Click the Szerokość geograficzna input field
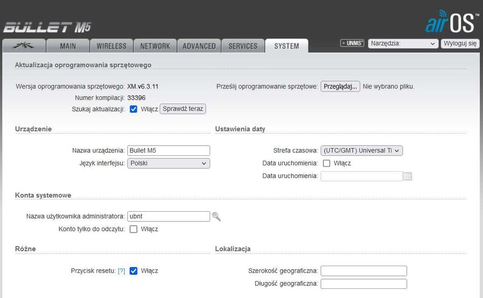Image resolution: width=483 pixels, height=298 pixels. tap(364, 271)
